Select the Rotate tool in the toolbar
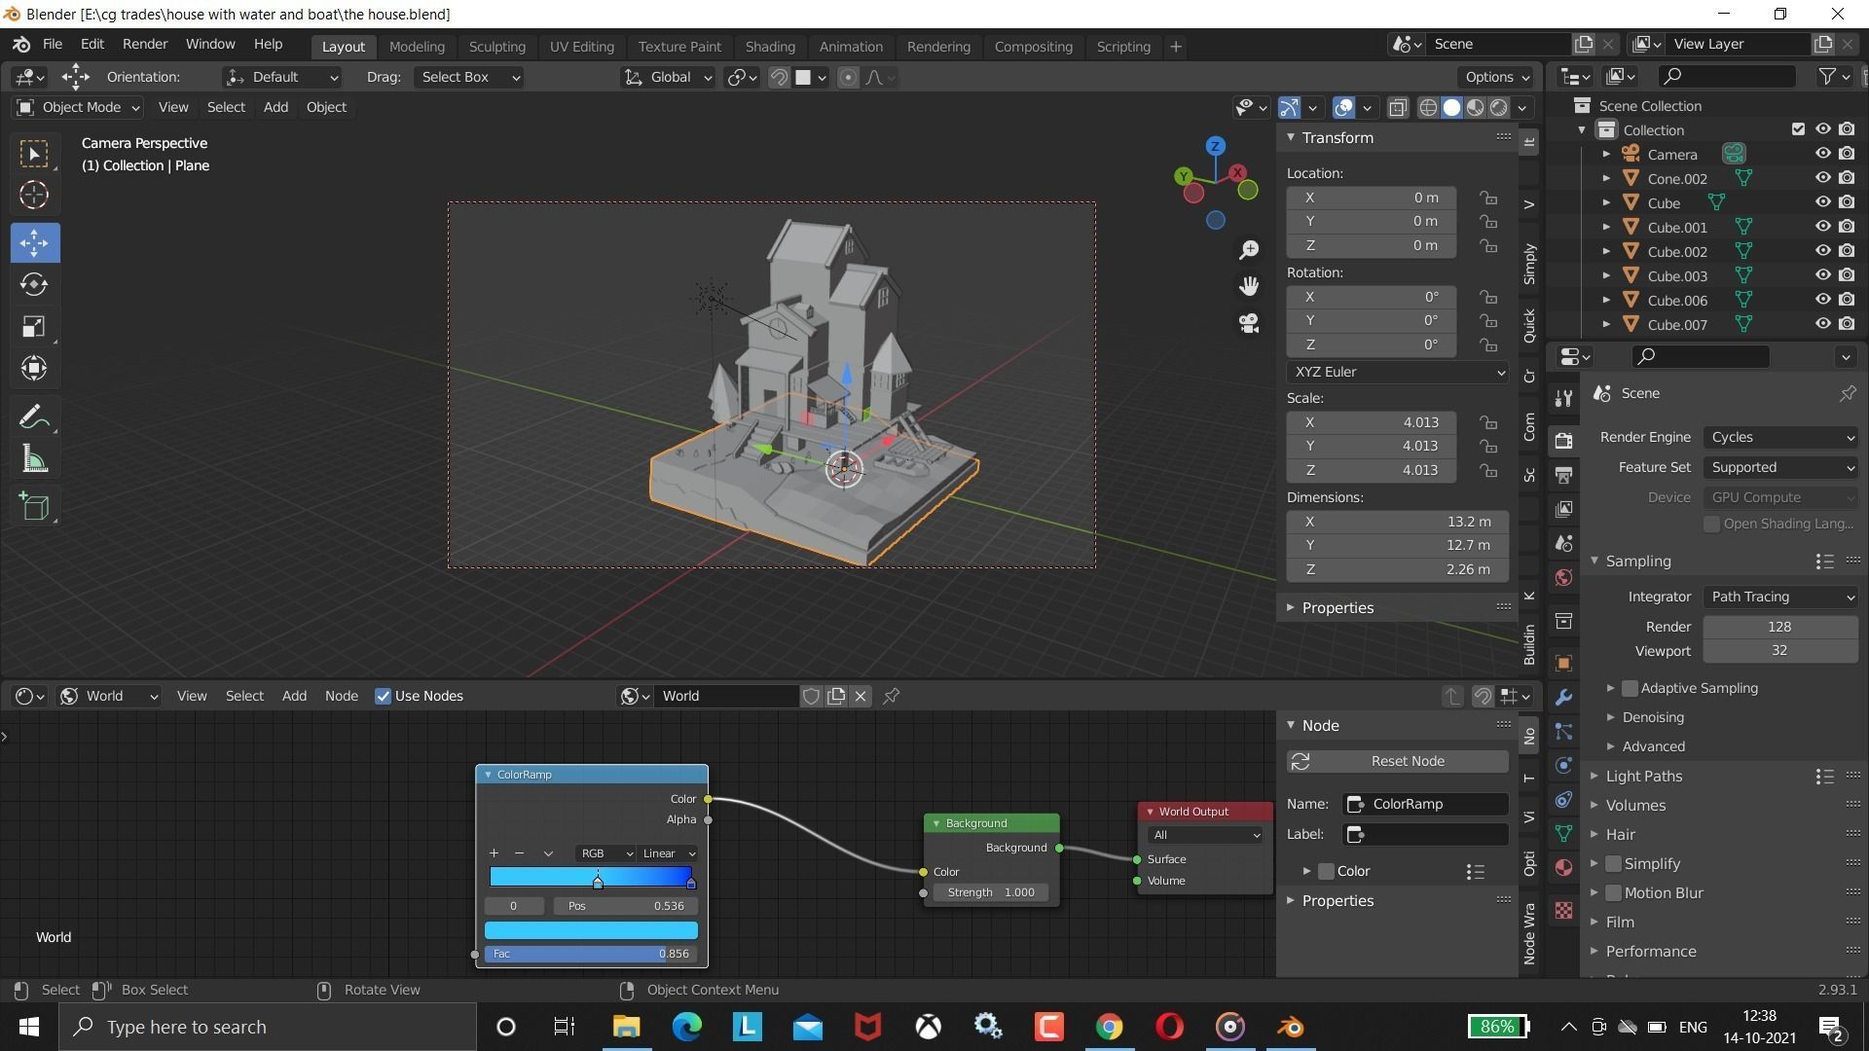 (x=34, y=284)
